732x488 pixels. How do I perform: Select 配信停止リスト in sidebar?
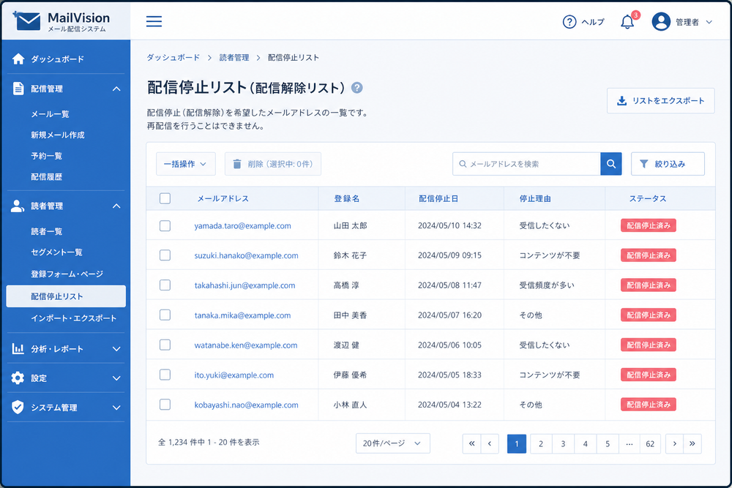pos(66,296)
